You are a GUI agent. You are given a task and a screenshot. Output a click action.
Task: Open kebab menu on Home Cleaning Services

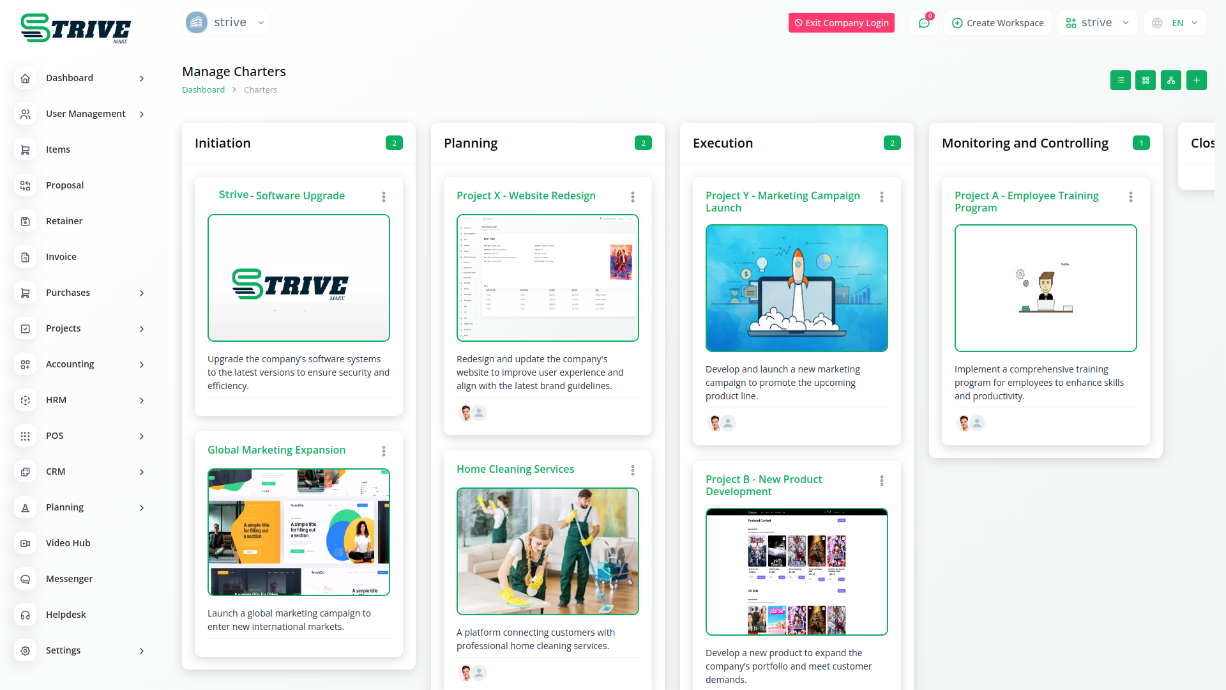tap(633, 470)
